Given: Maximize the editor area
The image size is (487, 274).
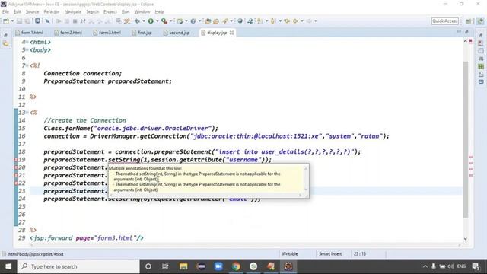Looking at the screenshot, I should 466,32.
